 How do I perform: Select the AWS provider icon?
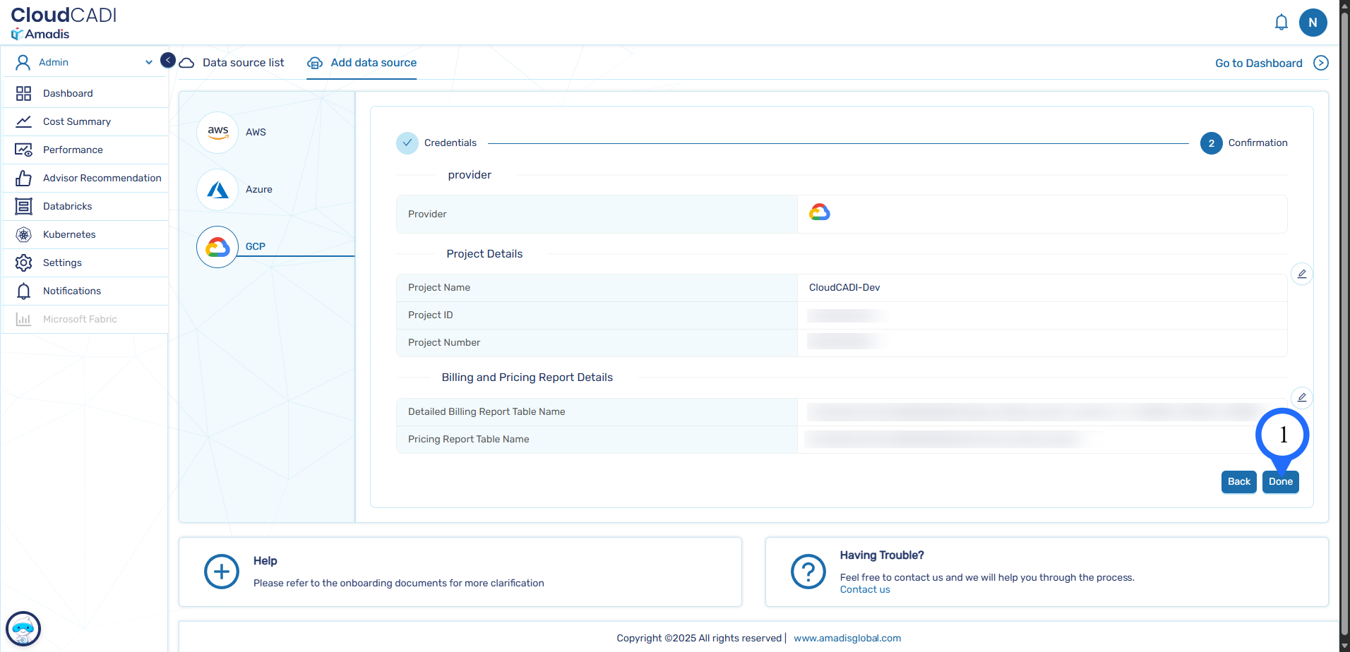[217, 132]
